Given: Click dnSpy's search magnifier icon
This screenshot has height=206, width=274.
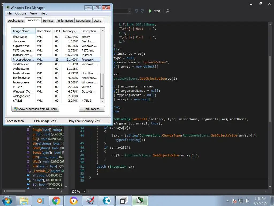Looking at the screenshot, I should coord(168,11).
